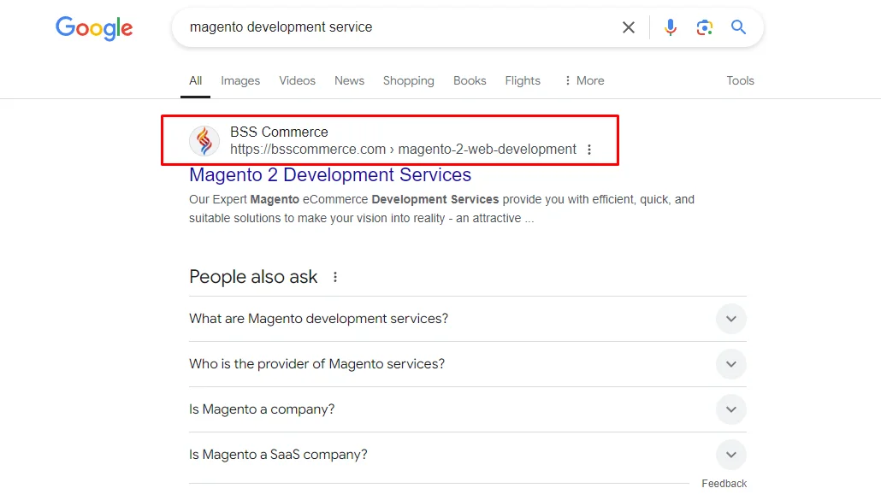Image resolution: width=881 pixels, height=500 pixels.
Task: Click the result snippet starting "Our Expert Magento"
Action: pyautogui.click(x=441, y=209)
